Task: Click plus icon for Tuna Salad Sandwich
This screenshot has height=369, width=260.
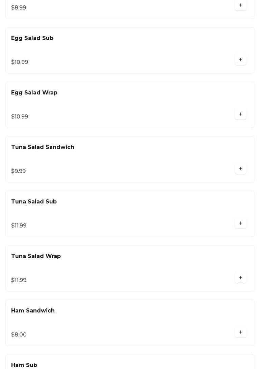Action: tap(240, 169)
